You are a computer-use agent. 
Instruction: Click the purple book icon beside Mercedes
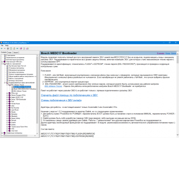[9, 114]
